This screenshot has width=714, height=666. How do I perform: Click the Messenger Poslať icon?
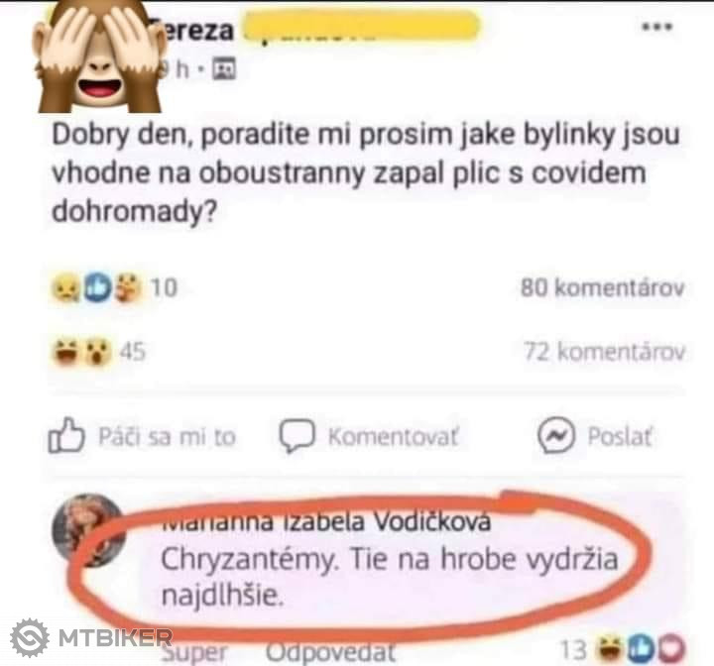[556, 435]
